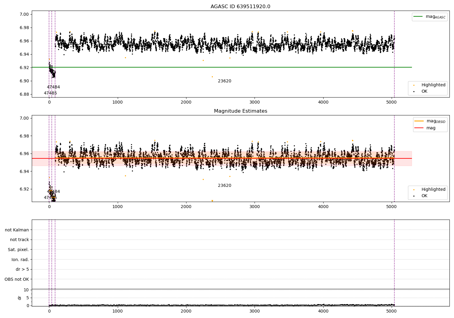454x318 pixels.
Task: Click the 7.00 y-tick of Magnitude Estimates plot
Action: coord(24,118)
